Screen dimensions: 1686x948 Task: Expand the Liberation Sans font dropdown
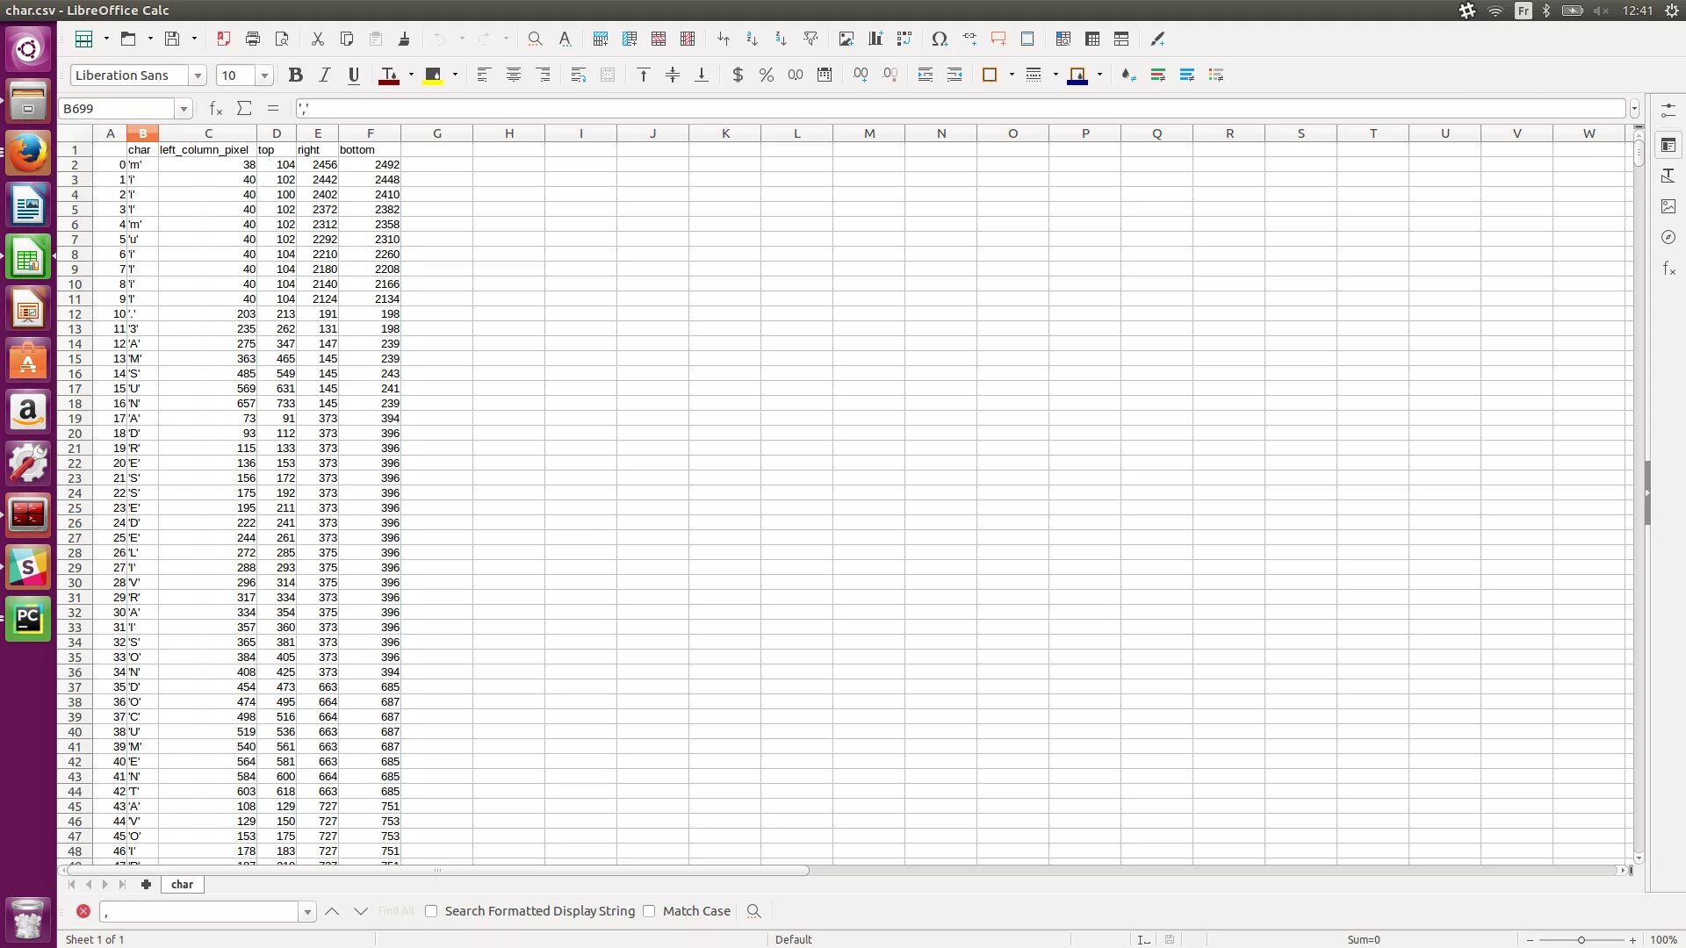click(198, 75)
